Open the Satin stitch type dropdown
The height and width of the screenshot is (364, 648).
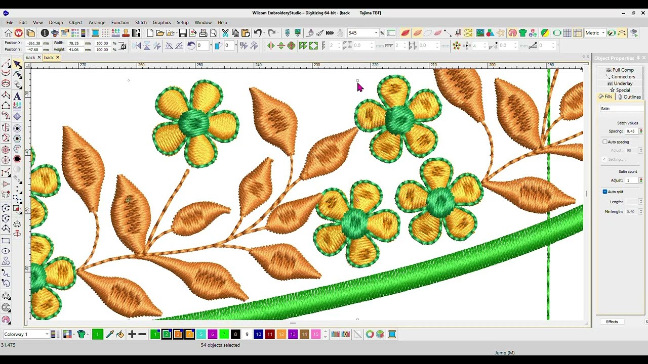622,108
